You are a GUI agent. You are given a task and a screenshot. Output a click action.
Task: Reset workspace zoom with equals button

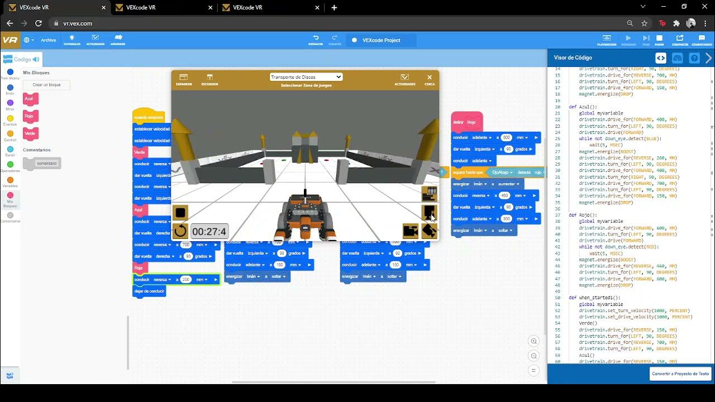534,370
